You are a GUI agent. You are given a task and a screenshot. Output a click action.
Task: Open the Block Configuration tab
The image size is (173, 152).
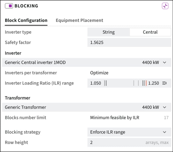26,20
